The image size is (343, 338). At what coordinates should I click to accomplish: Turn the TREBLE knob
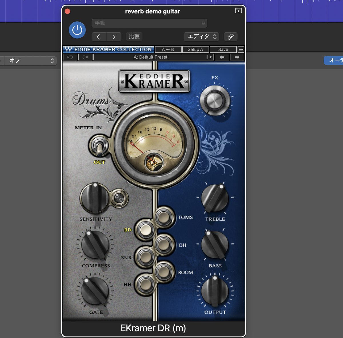coord(215,198)
